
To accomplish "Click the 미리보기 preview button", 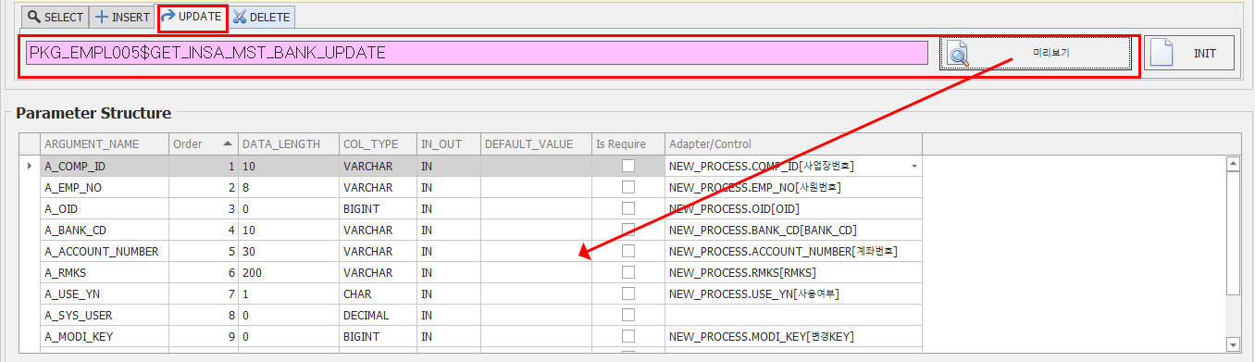I will [x=1036, y=54].
